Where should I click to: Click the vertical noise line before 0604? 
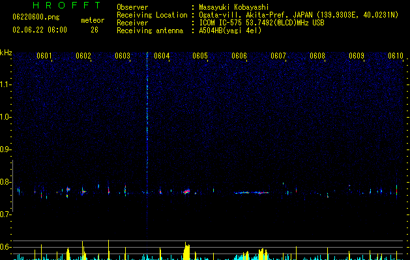147,146
